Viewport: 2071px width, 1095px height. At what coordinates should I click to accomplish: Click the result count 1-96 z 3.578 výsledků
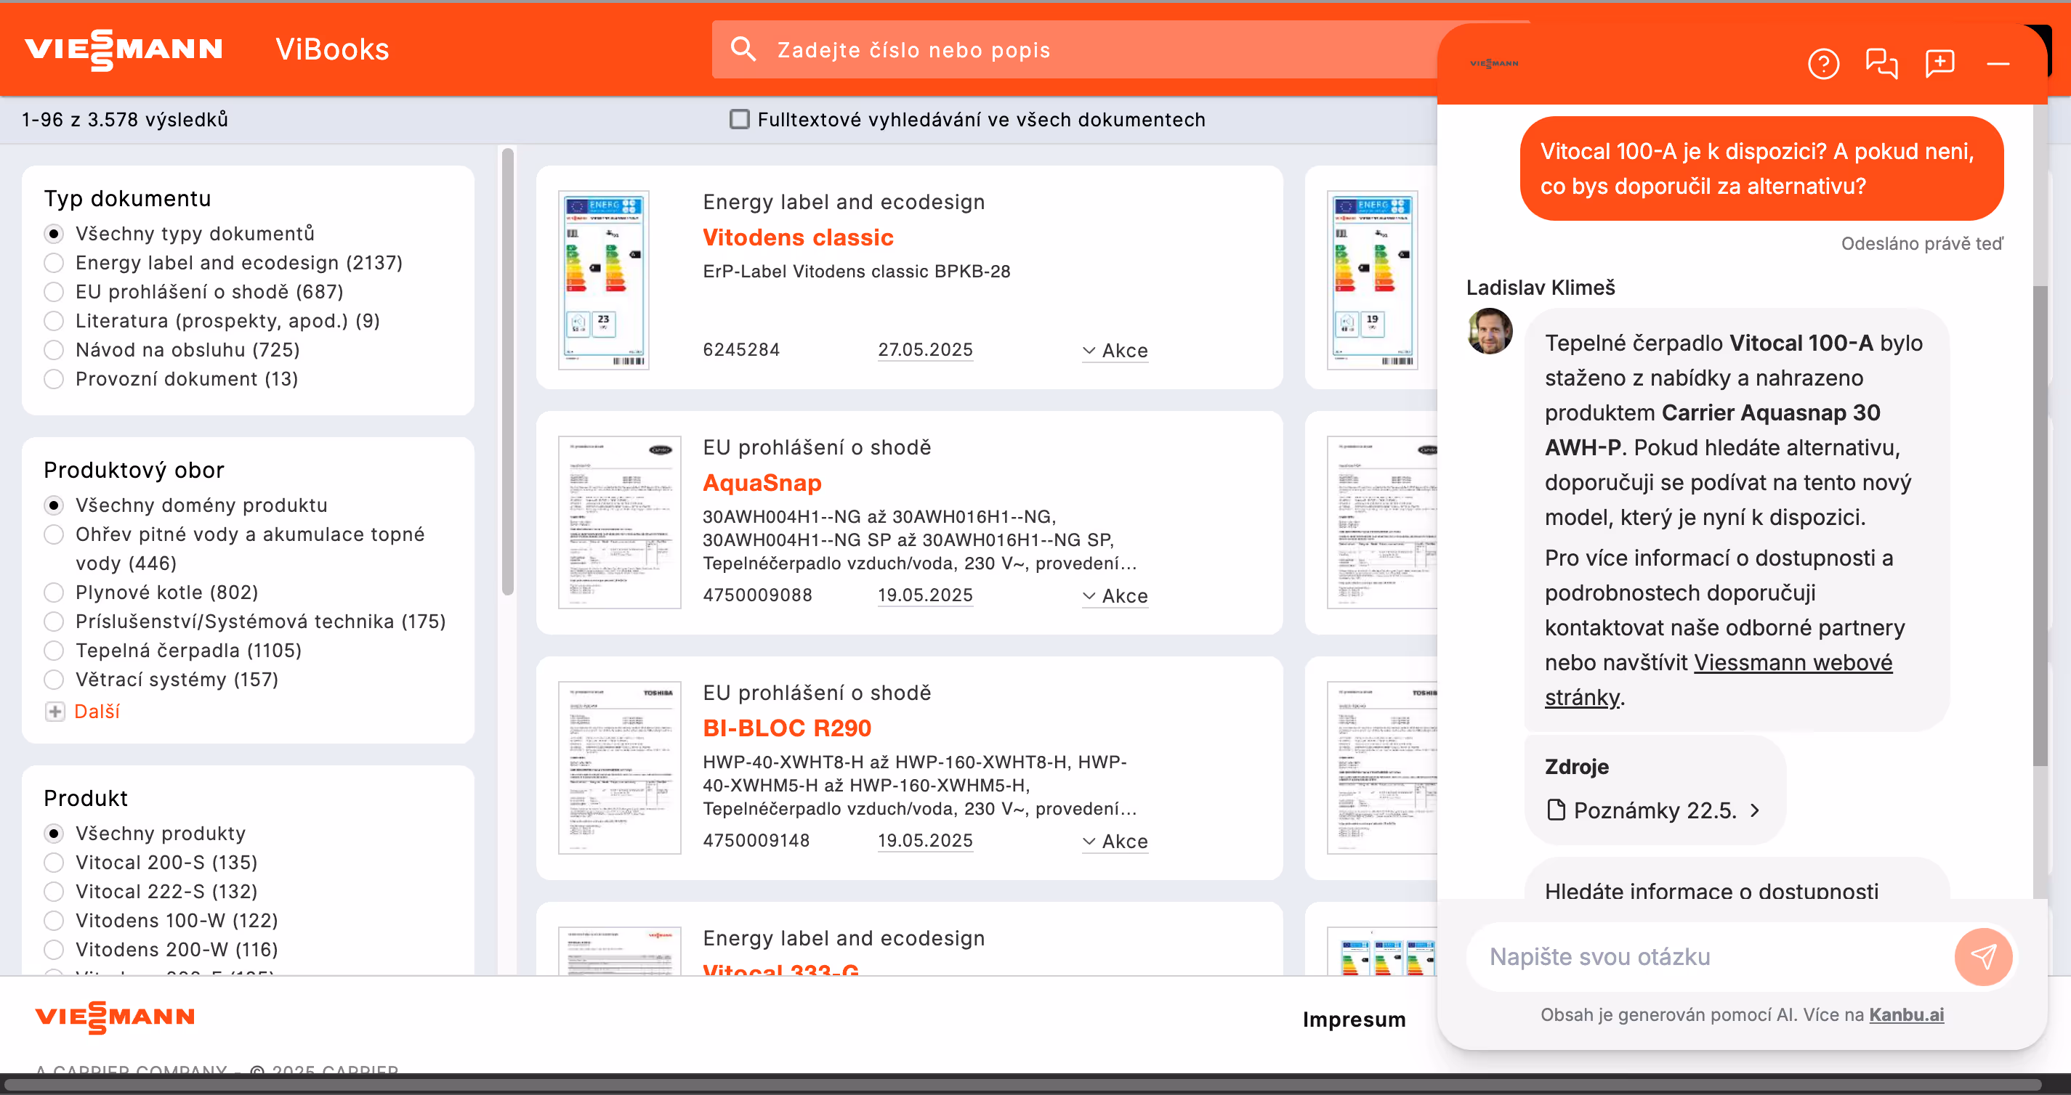point(124,120)
